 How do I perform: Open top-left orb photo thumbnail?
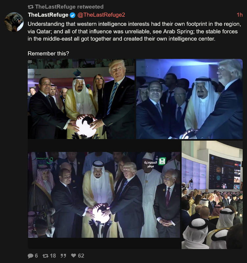point(81,99)
